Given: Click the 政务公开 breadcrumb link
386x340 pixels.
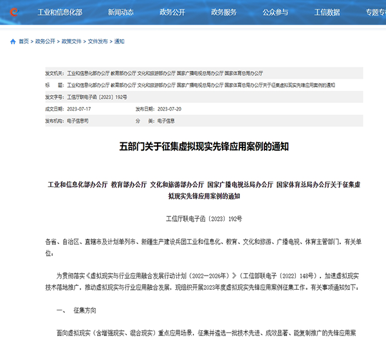Looking at the screenshot, I should click(x=46, y=41).
